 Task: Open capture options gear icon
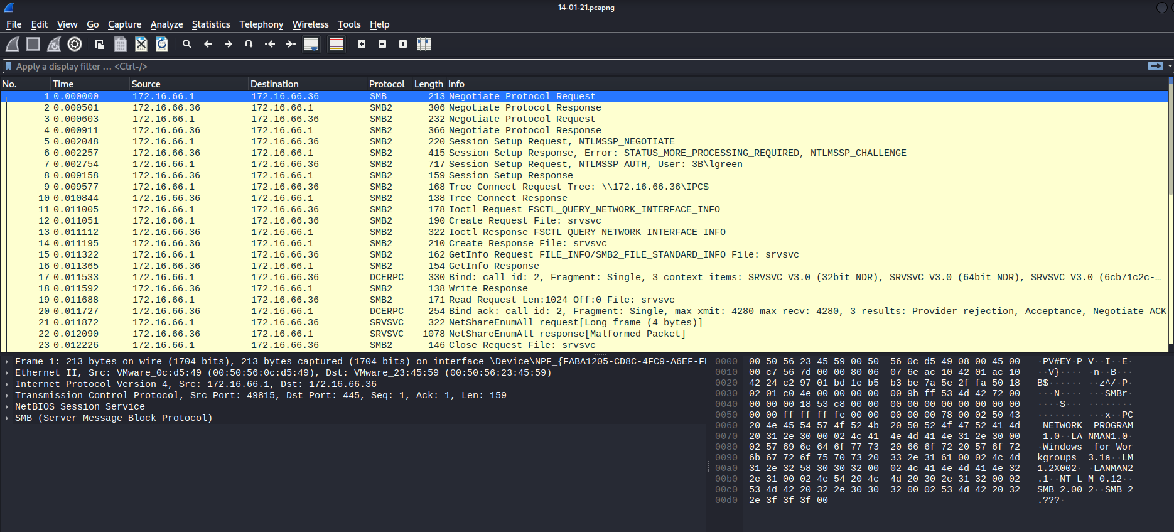click(75, 44)
